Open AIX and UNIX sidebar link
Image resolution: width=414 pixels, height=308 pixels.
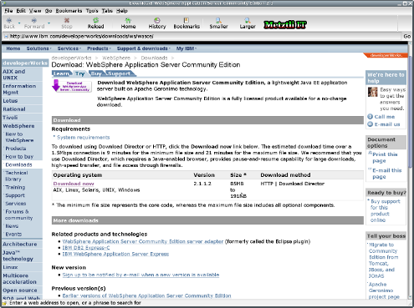(14, 74)
